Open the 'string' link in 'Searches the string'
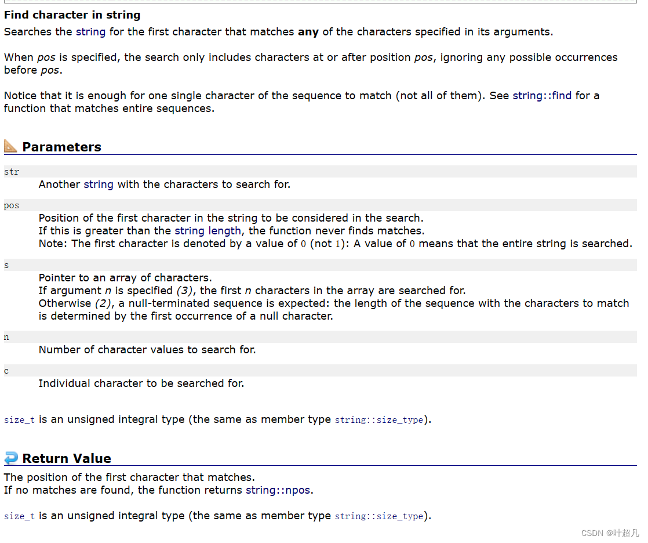The height and width of the screenshot is (543, 648). [90, 32]
